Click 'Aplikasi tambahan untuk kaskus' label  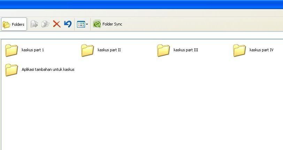tap(48, 69)
